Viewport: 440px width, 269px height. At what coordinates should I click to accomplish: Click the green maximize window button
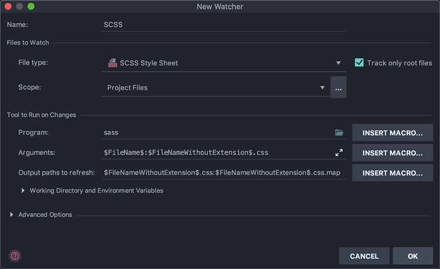(31, 7)
